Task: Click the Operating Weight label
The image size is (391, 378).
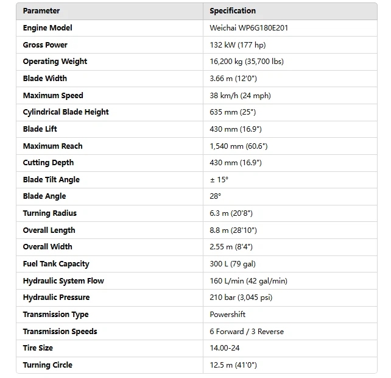Action: point(55,62)
